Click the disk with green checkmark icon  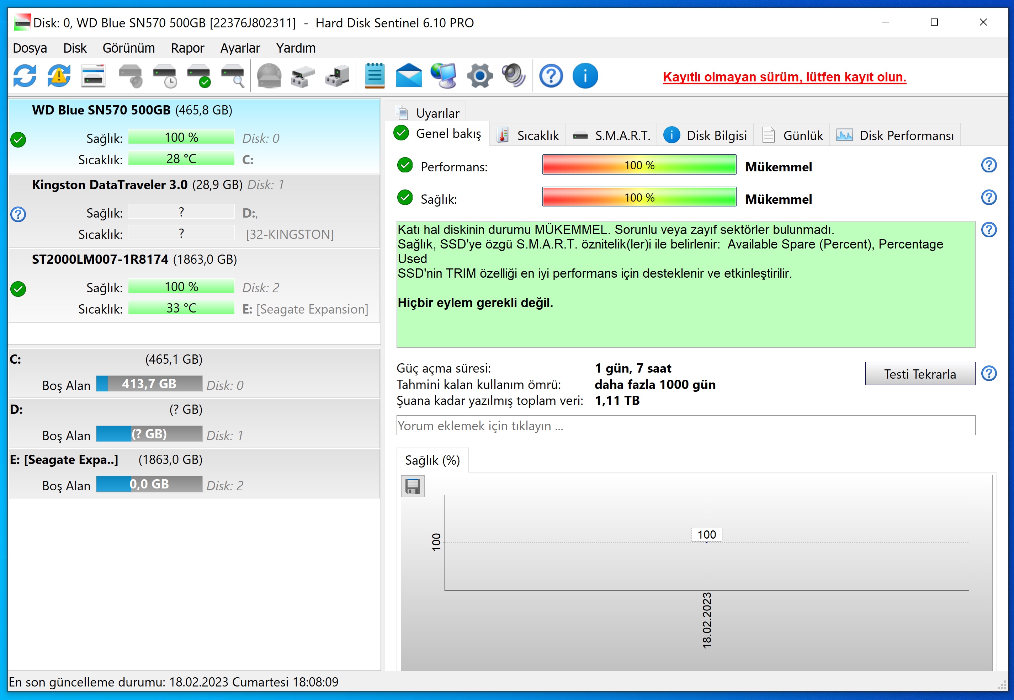(199, 76)
